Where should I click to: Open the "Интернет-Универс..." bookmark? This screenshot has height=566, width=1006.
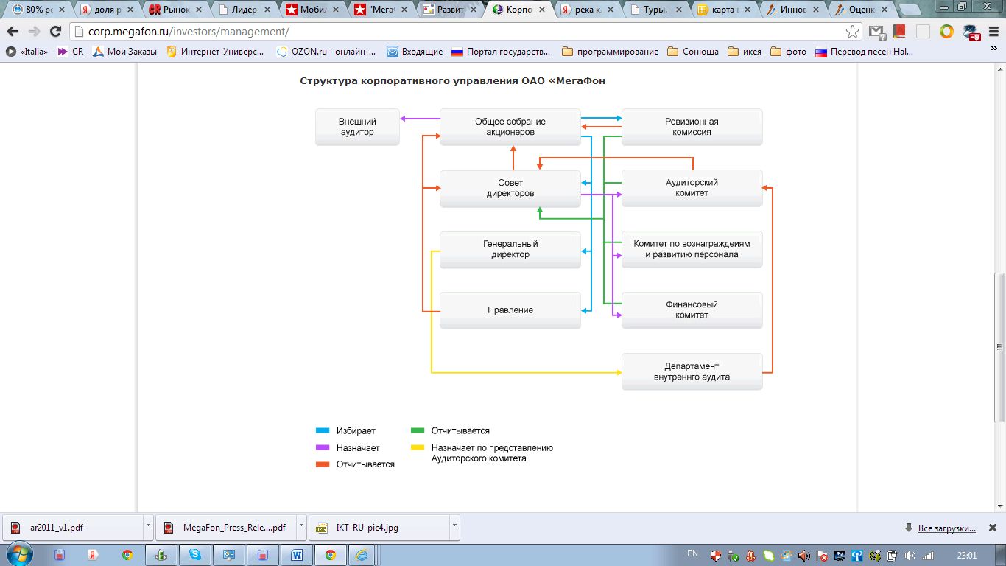pos(215,52)
